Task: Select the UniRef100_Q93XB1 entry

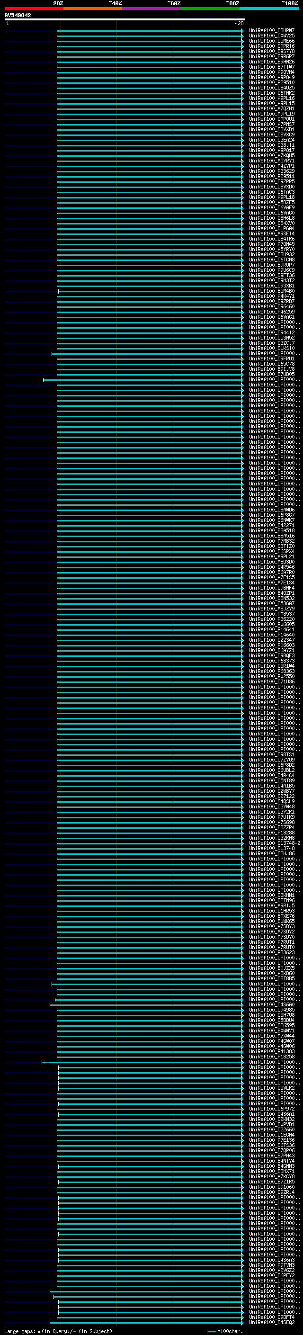Action: pyautogui.click(x=272, y=286)
